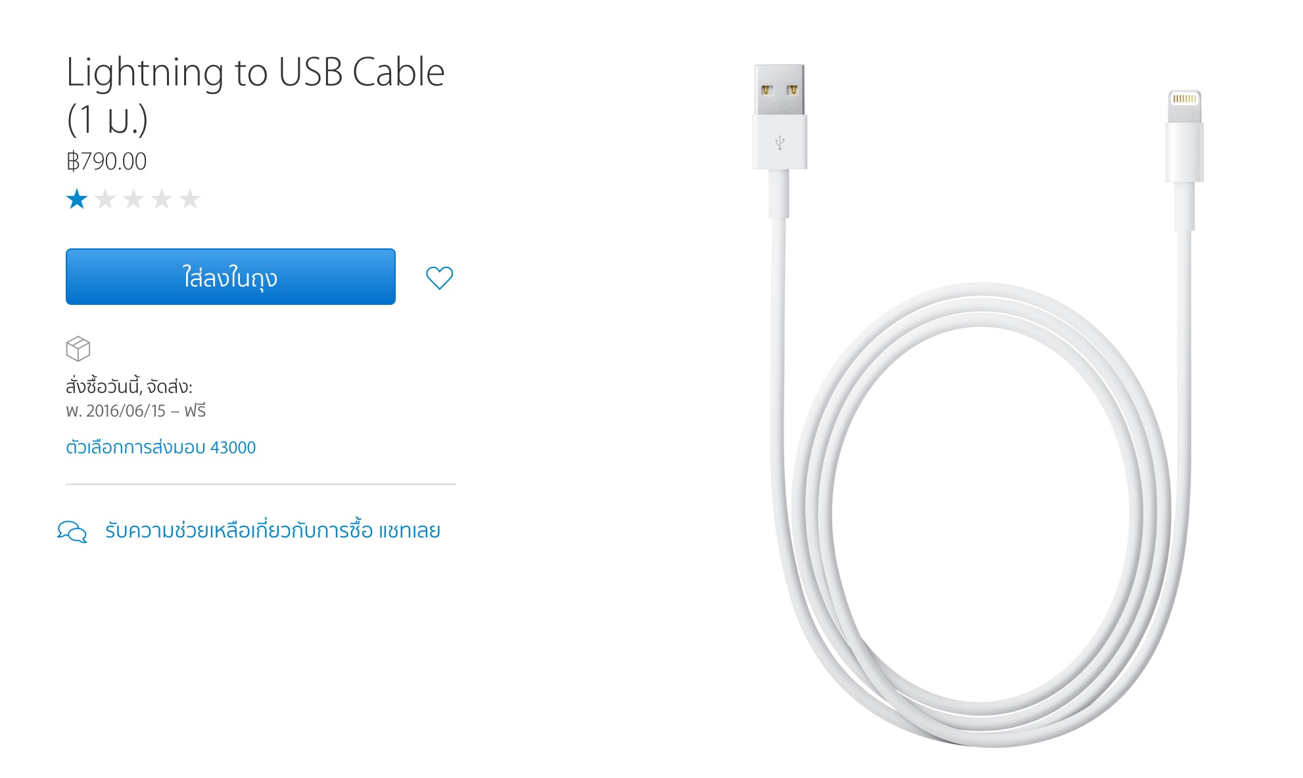Save item with the heart favorite icon

(x=439, y=278)
